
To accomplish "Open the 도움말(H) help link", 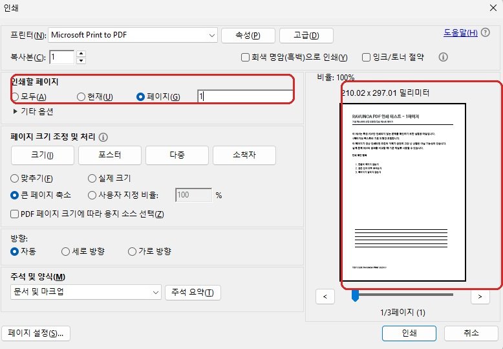I will pyautogui.click(x=460, y=33).
